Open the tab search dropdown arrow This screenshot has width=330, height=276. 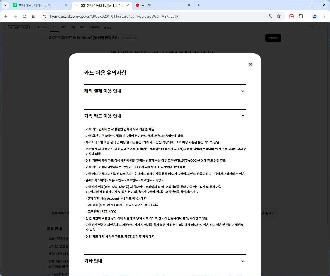click(5, 5)
